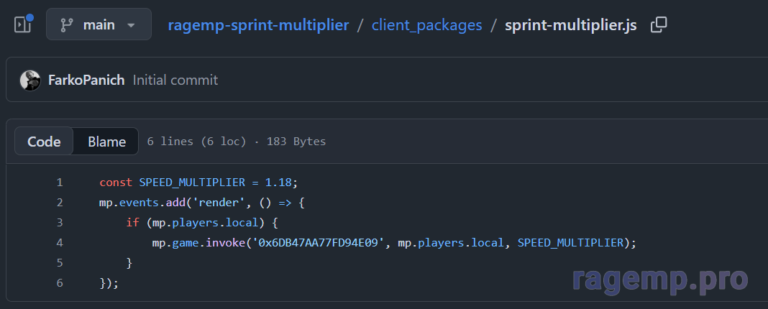This screenshot has width=768, height=309.
Task: Open the main branch dropdown
Action: point(99,24)
